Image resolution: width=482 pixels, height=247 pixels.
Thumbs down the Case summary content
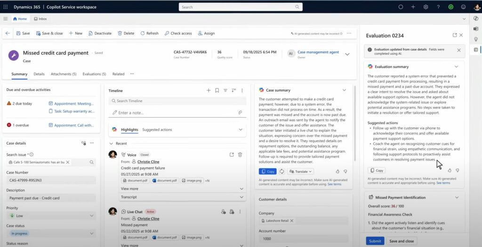pos(345,172)
